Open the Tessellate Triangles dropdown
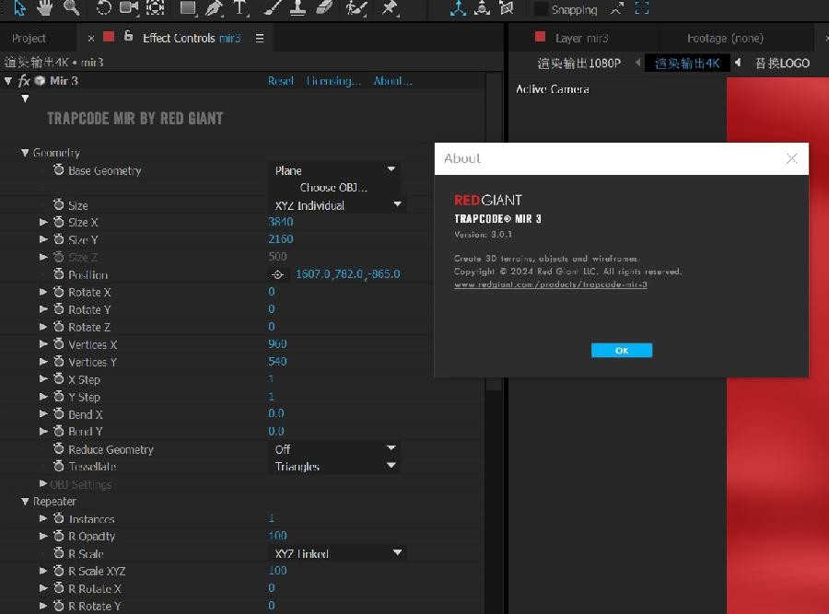829x614 pixels. pos(335,466)
